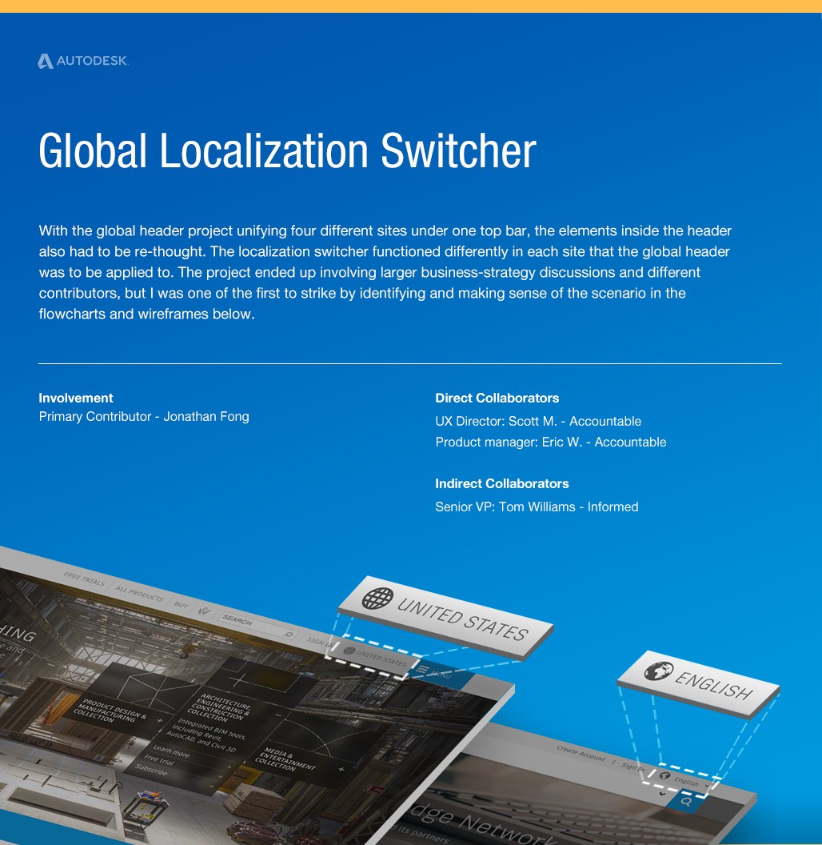Click plus icon on Product Design & Manufacturing tile
Image resolution: width=822 pixels, height=845 pixels.
click(x=159, y=720)
